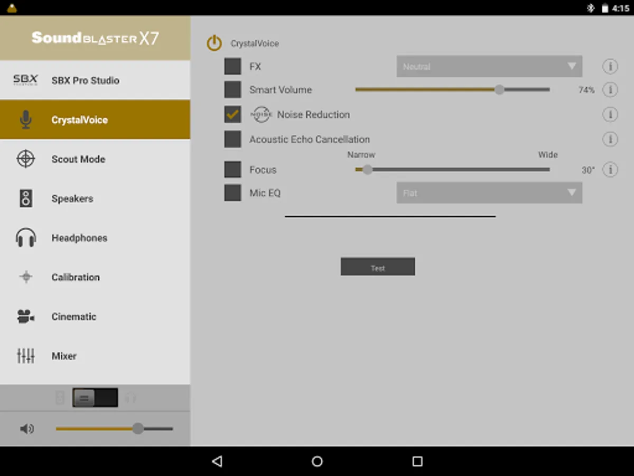Show info for Smart Volume
634x476 pixels.
(x=610, y=90)
